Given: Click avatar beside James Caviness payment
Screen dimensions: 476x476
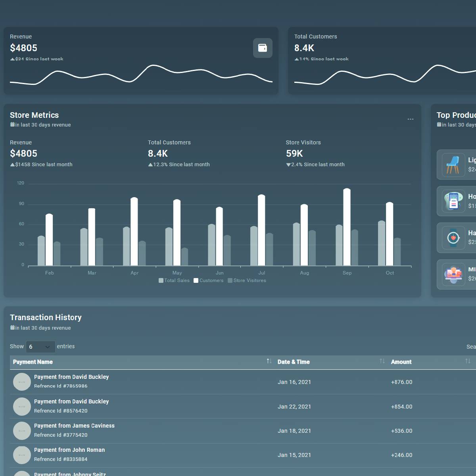Looking at the screenshot, I should (x=22, y=431).
